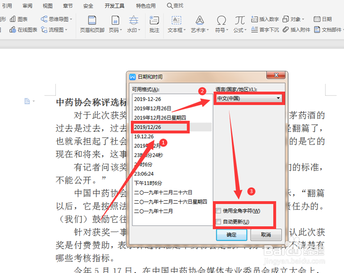Select time format 23:06:24
The width and height of the screenshot is (344, 273).
pos(172,174)
